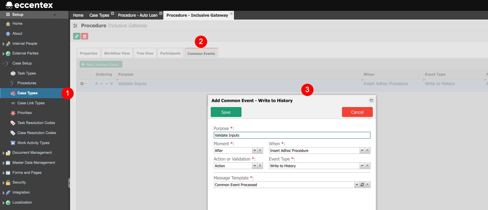Expand the Integration section
488x210 pixels.
click(x=3, y=193)
